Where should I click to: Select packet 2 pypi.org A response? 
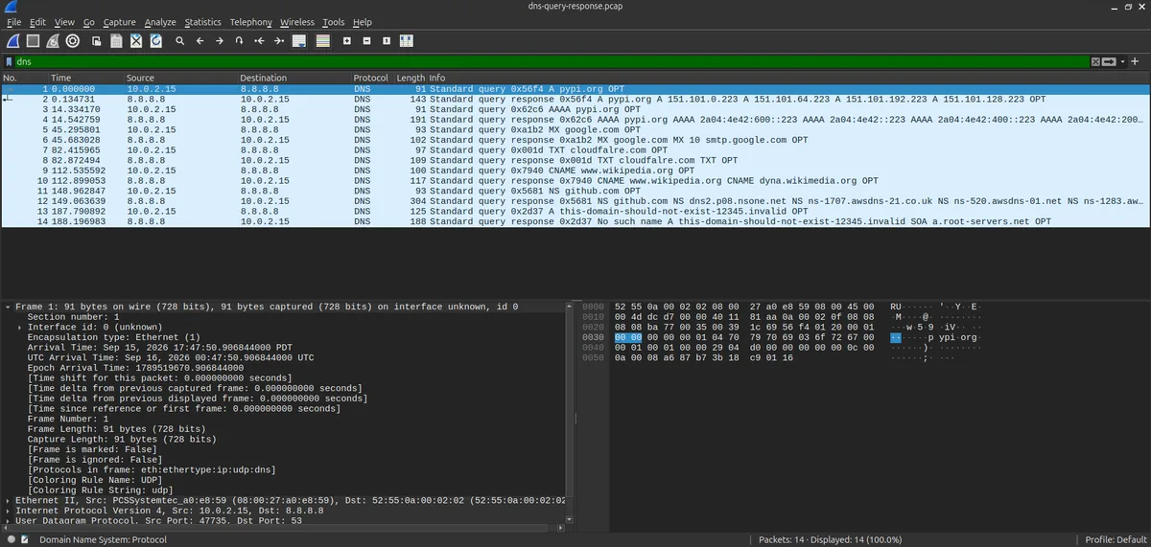(575, 99)
